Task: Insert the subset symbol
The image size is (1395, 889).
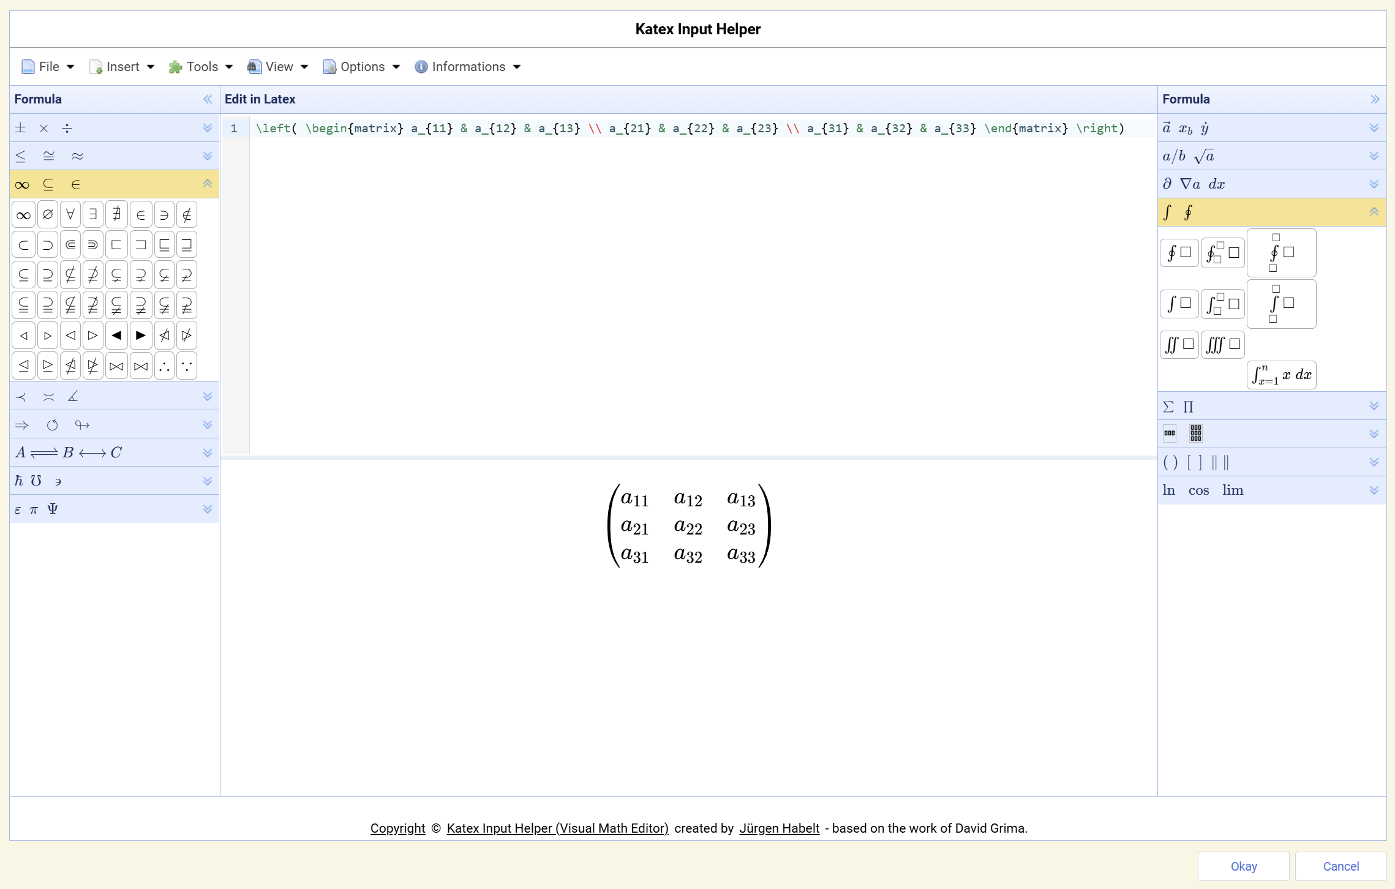Action: coord(23,245)
